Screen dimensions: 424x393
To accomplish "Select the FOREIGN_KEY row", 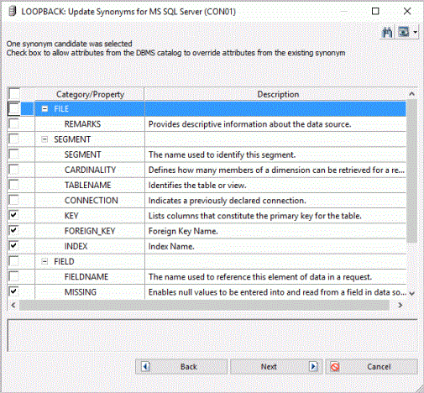I will click(x=207, y=231).
